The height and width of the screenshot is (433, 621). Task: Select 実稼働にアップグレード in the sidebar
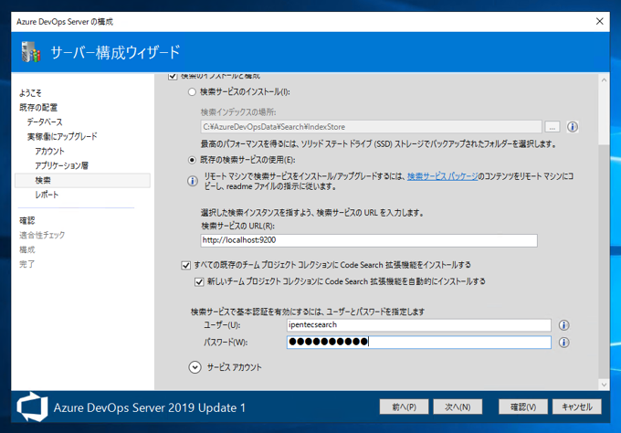[x=62, y=137]
